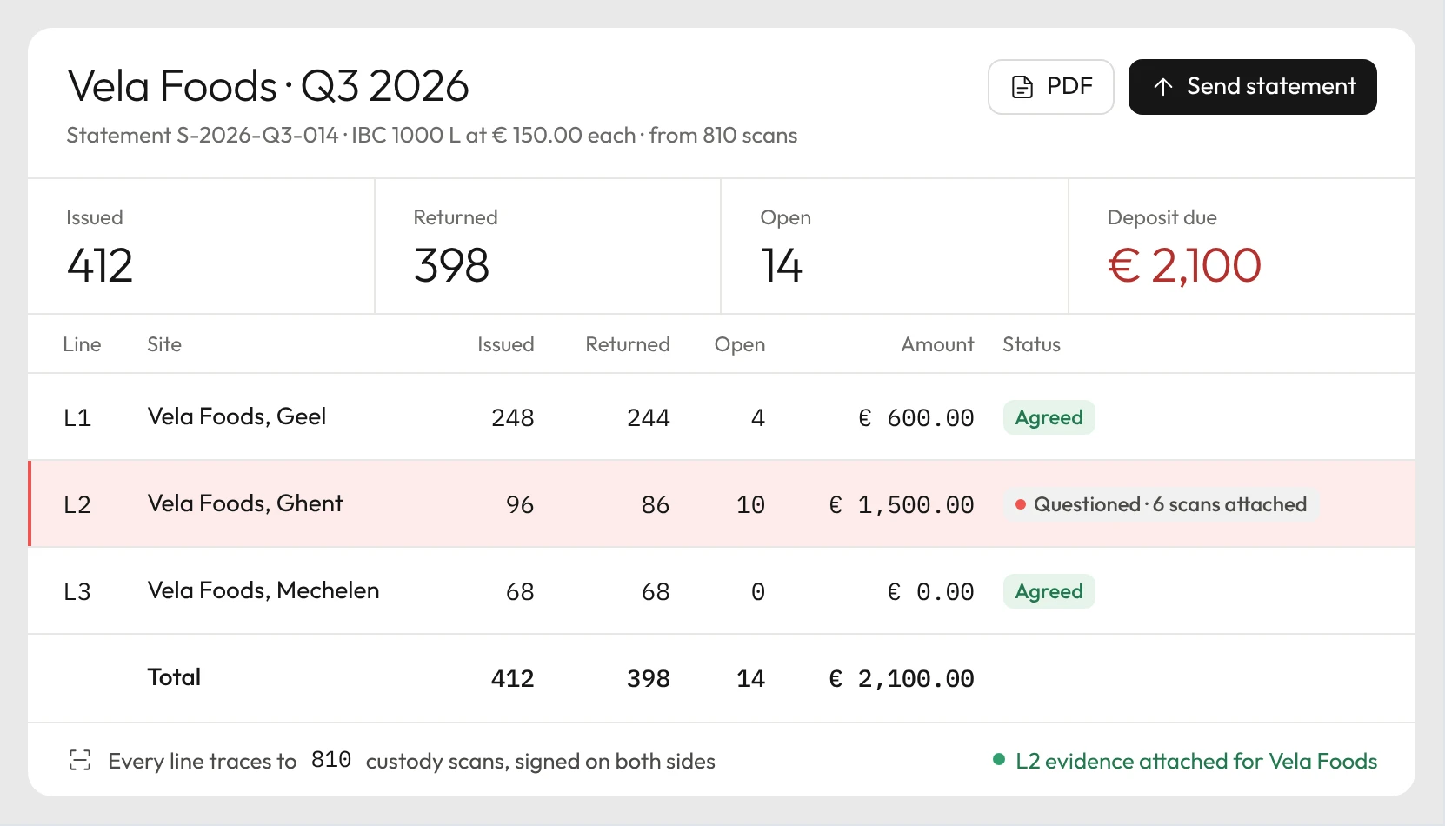The image size is (1445, 826).
Task: Click the Issued value 248 in the Geel row
Action: click(x=513, y=417)
